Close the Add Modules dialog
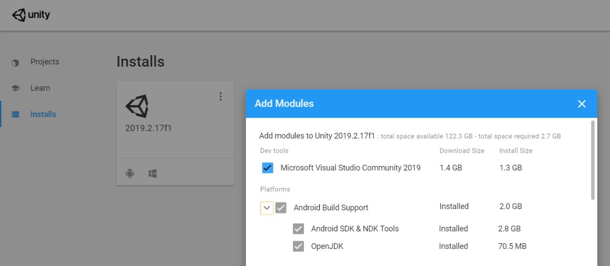 tap(582, 104)
